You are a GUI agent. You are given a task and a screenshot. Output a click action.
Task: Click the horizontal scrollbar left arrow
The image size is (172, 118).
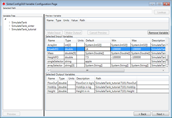point(49,70)
